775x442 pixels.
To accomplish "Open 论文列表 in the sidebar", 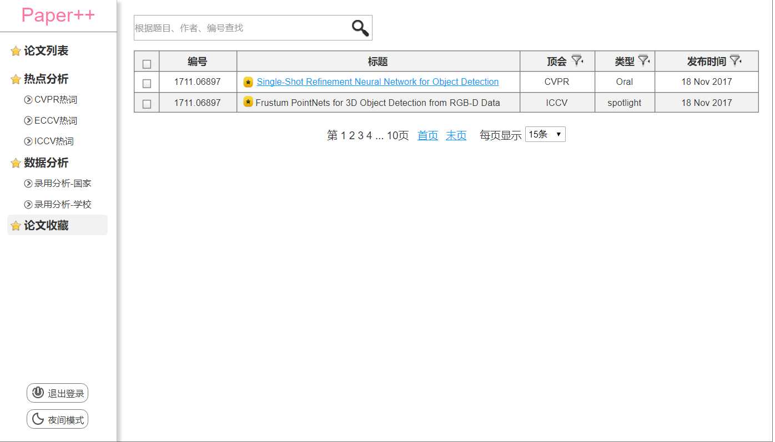I will click(x=46, y=51).
